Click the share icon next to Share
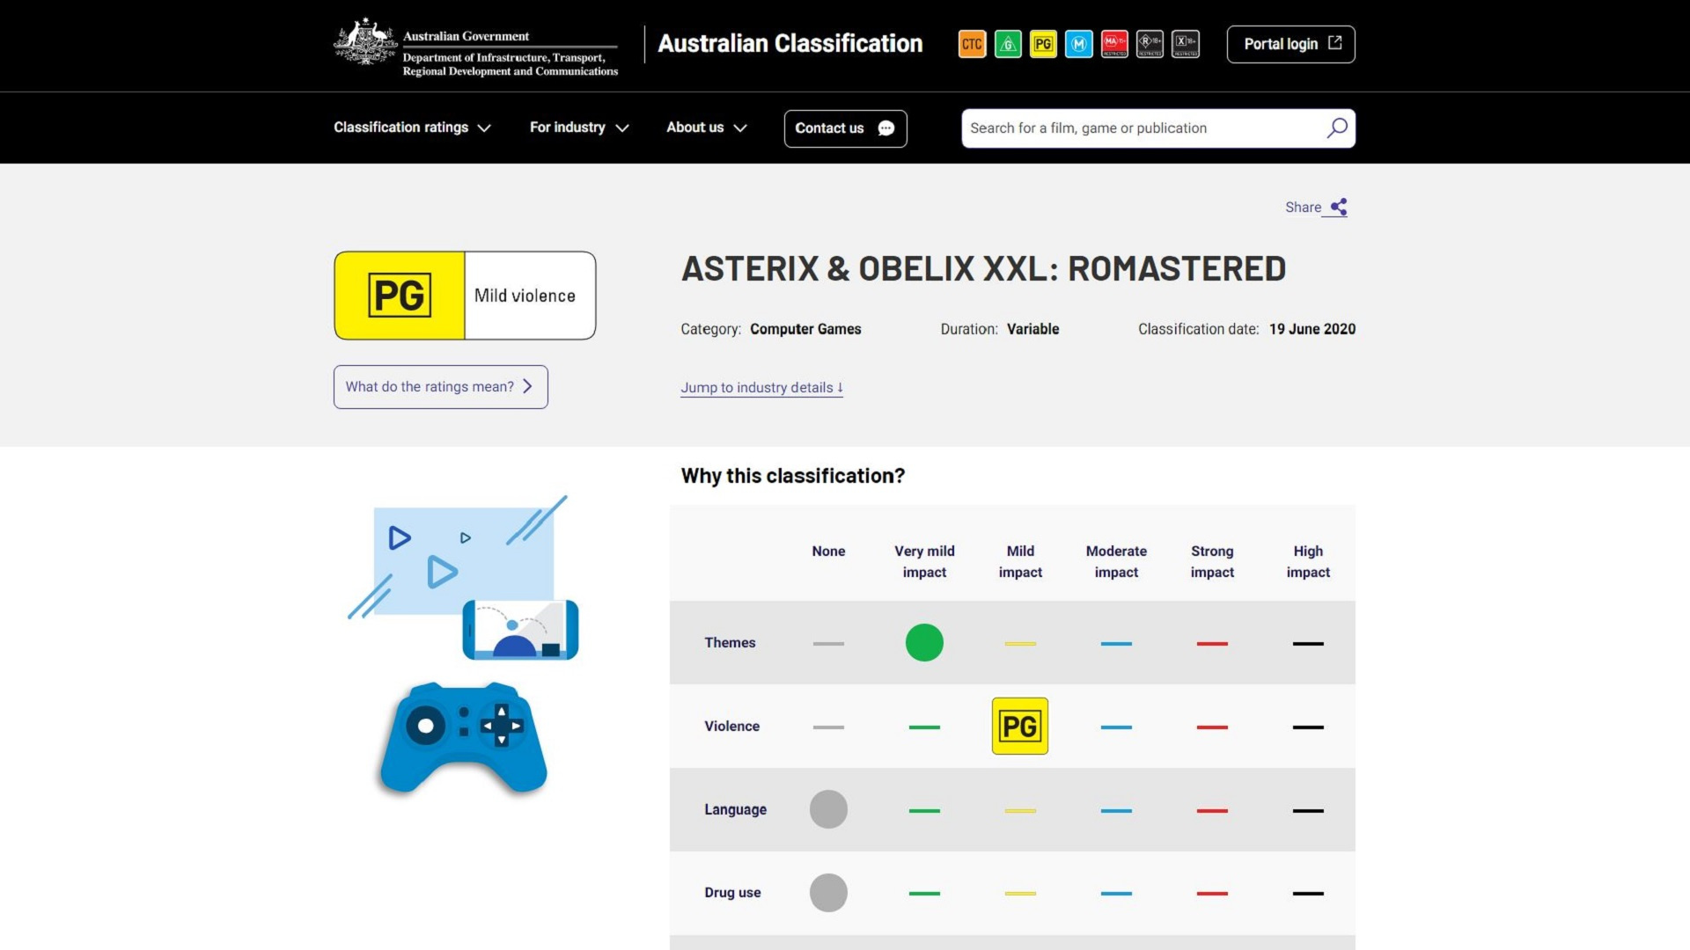This screenshot has width=1690, height=950. tap(1339, 207)
